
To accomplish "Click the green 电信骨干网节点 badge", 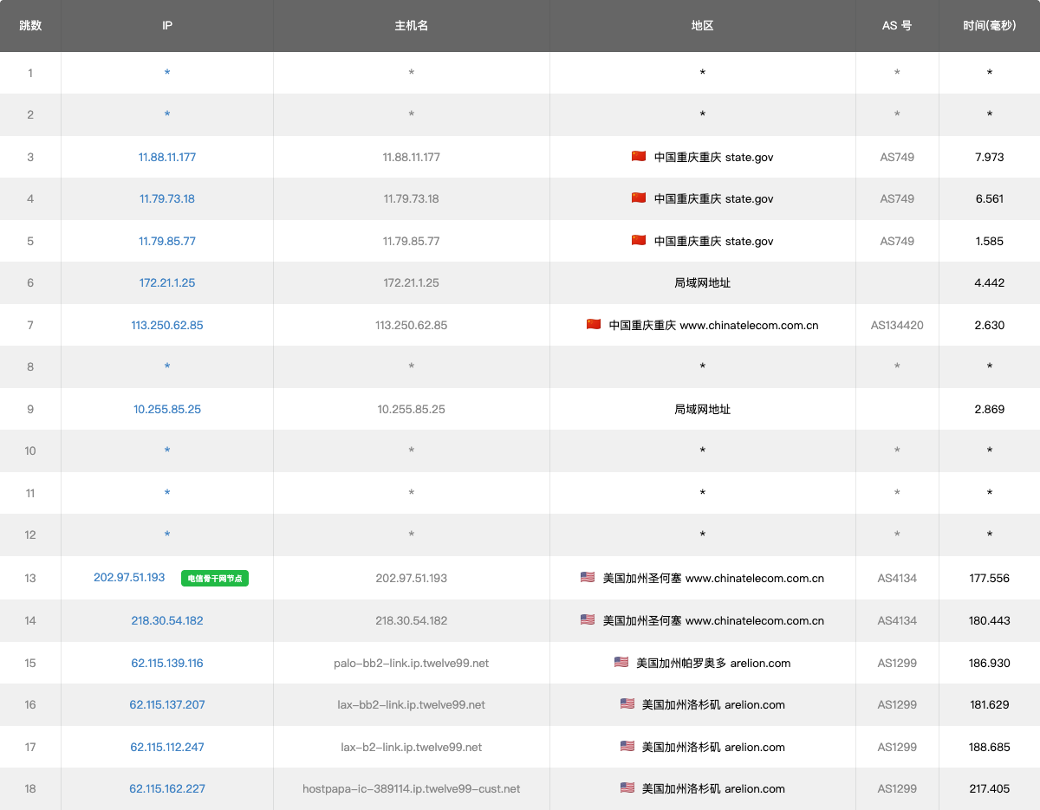I will click(x=215, y=578).
